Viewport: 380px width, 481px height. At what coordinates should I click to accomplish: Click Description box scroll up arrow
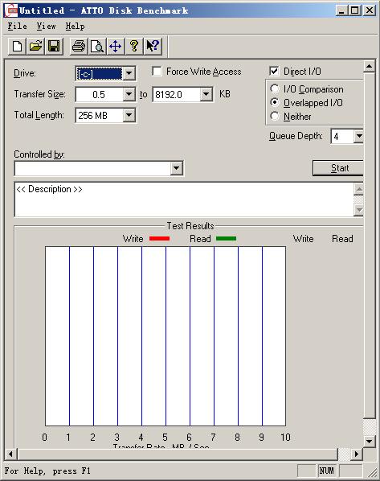[x=358, y=189]
